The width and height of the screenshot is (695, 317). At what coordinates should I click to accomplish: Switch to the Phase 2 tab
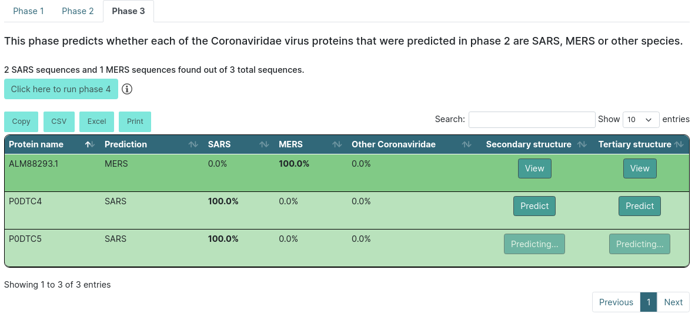pyautogui.click(x=78, y=11)
